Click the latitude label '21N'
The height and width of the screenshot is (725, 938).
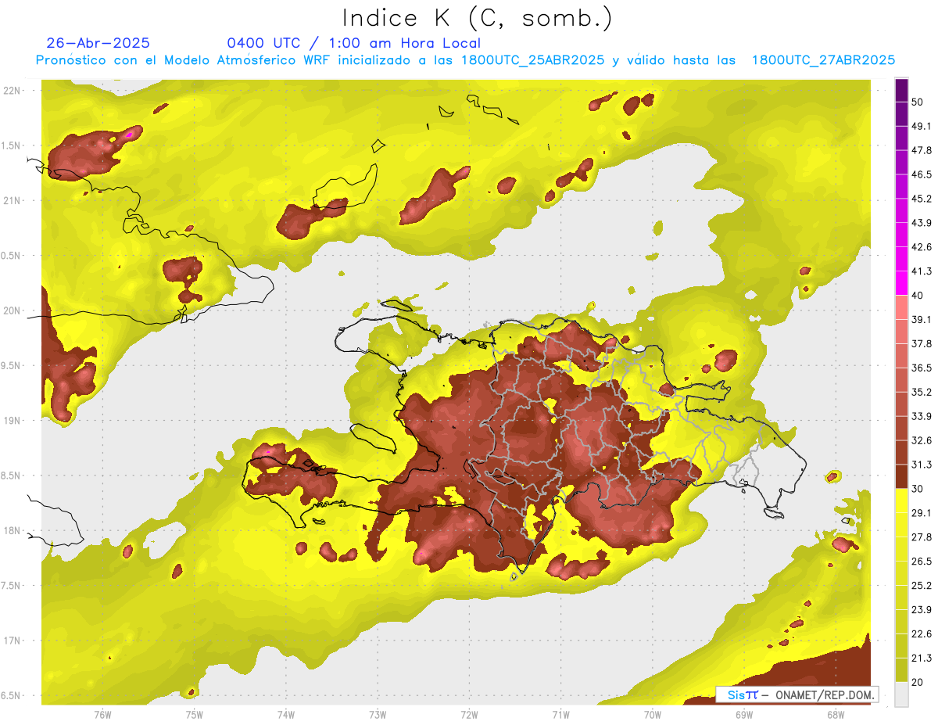(12, 200)
